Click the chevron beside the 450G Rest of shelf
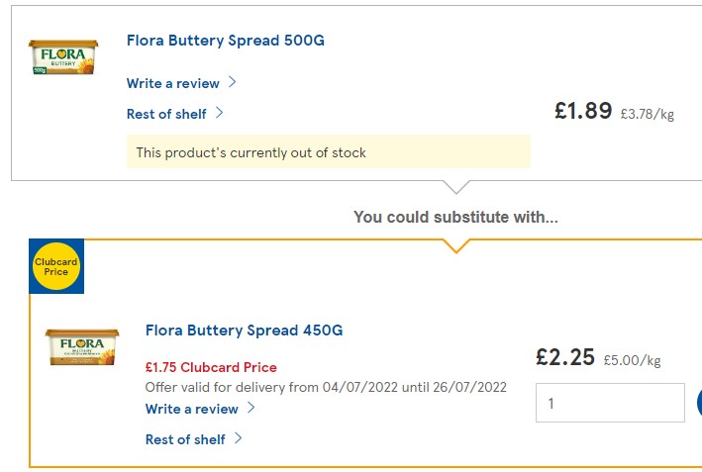The image size is (702, 472). click(239, 438)
